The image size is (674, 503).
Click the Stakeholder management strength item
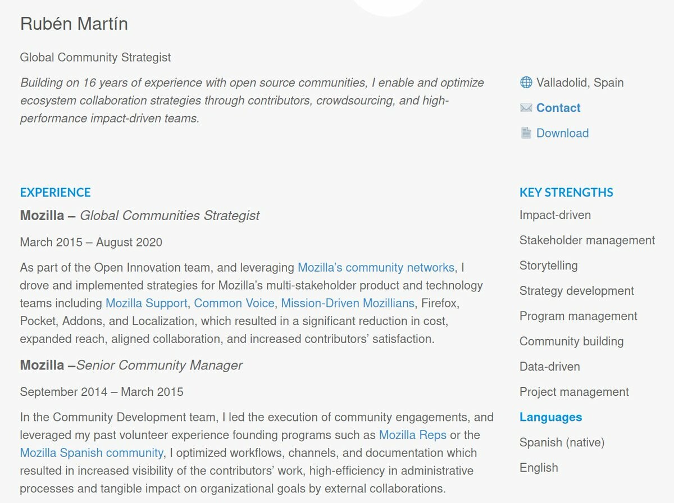[x=587, y=240]
